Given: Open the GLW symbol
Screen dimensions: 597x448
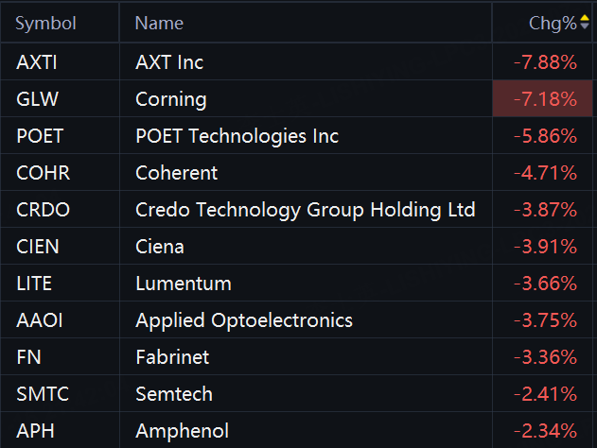Looking at the screenshot, I should [37, 99].
